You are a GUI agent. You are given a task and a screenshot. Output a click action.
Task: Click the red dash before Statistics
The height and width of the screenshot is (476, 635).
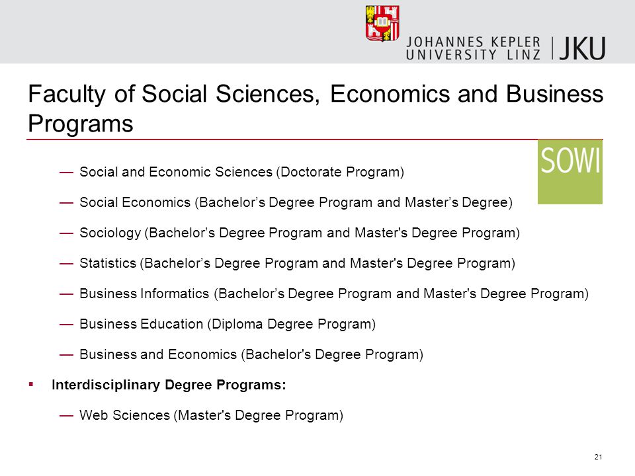(x=66, y=264)
